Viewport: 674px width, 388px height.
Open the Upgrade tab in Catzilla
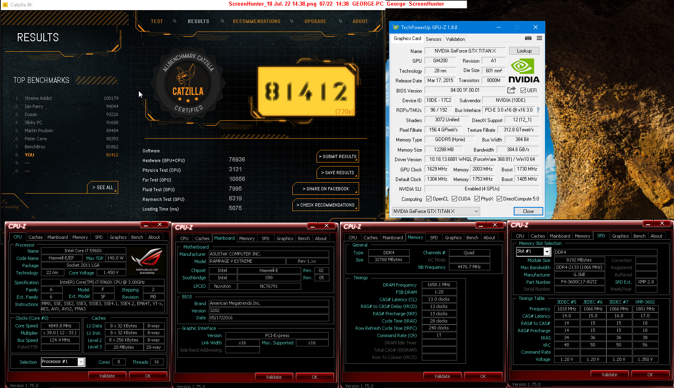(x=315, y=21)
